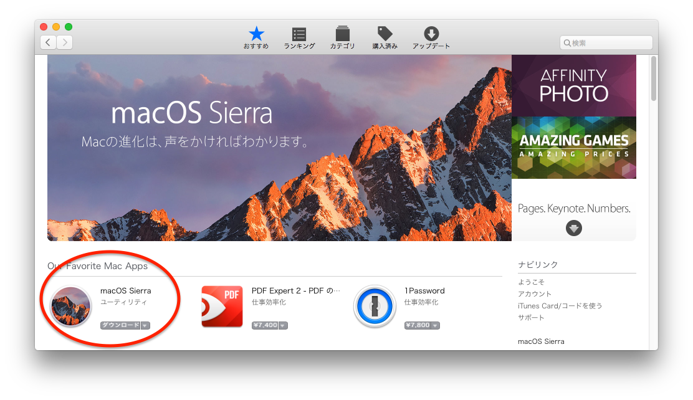Minimize the App Store window
693x400 pixels.
[x=56, y=27]
